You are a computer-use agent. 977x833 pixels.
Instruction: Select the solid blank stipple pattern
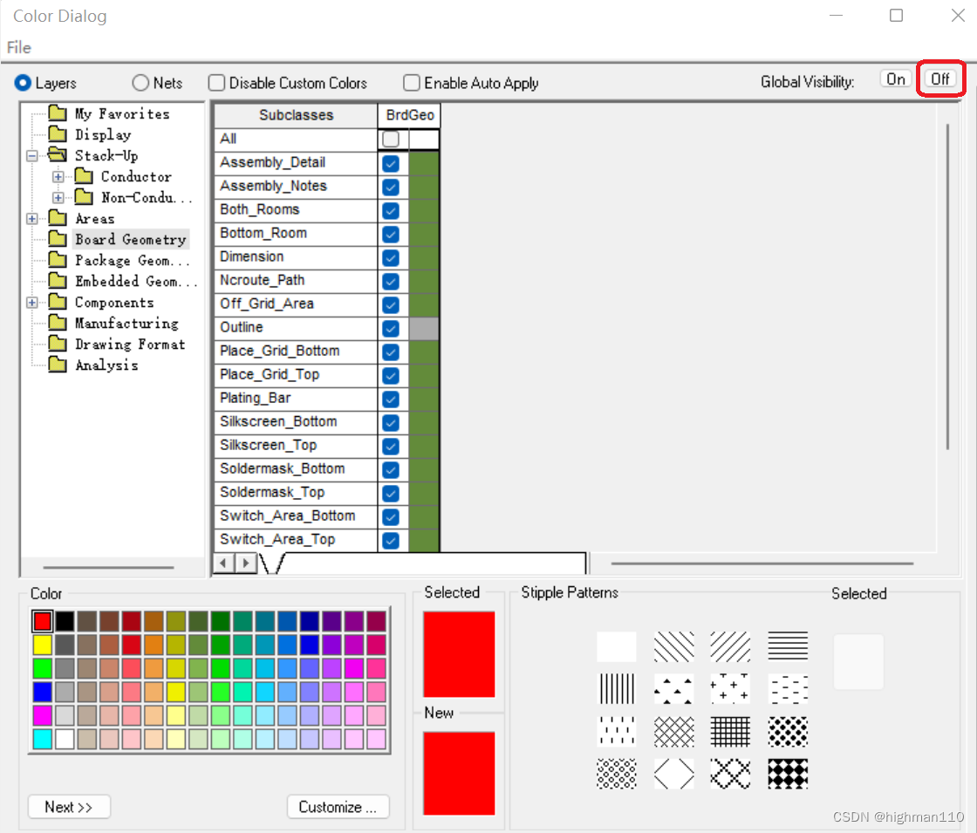pyautogui.click(x=616, y=646)
